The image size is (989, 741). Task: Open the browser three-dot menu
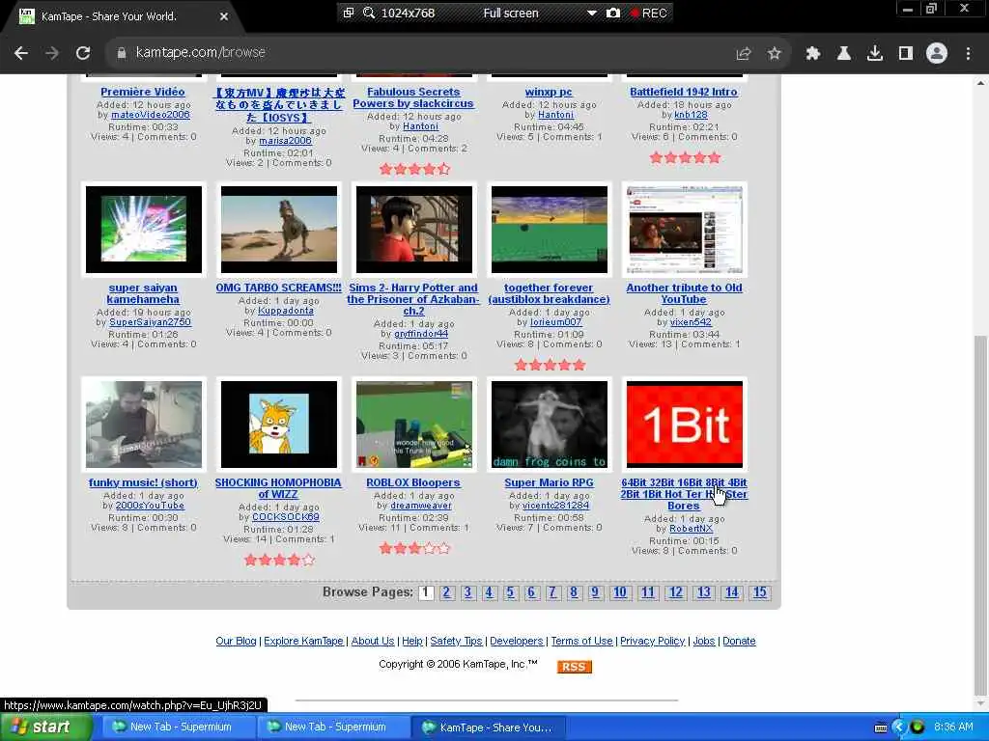pyautogui.click(x=968, y=54)
